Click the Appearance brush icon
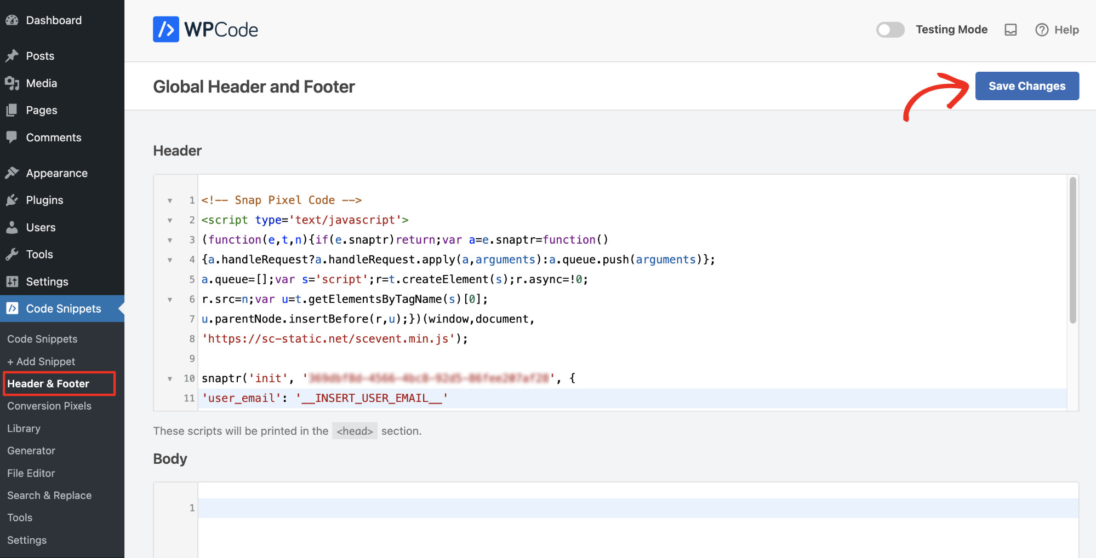Screen dimensions: 1096x558 point(12,173)
